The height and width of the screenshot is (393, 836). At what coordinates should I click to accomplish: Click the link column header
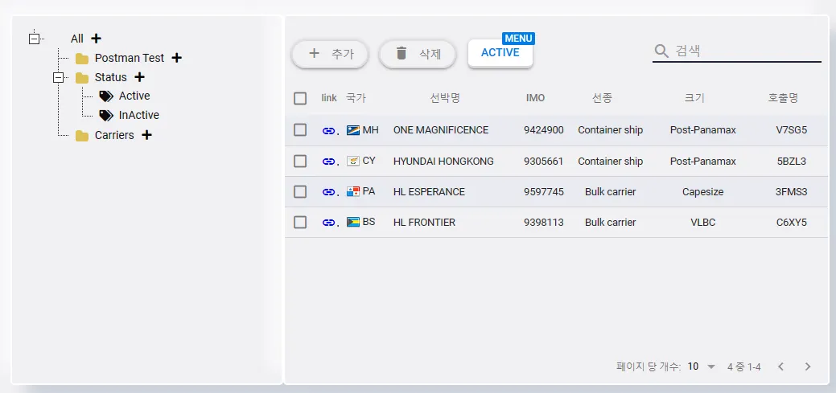point(329,98)
